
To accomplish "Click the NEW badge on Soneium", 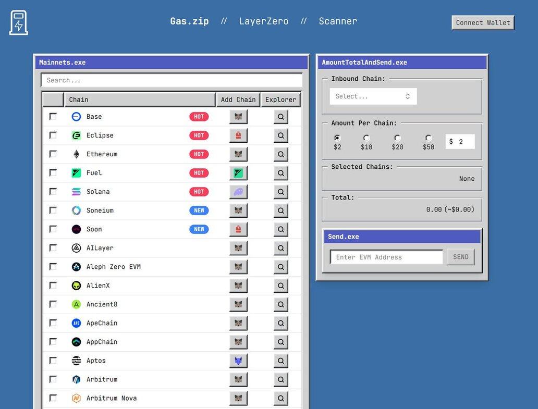I will coord(199,210).
